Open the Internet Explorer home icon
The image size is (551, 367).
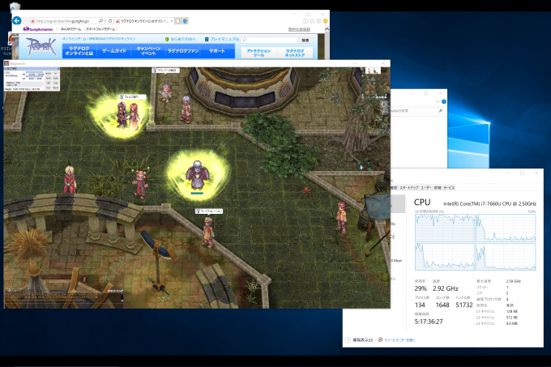pyautogui.click(x=305, y=21)
